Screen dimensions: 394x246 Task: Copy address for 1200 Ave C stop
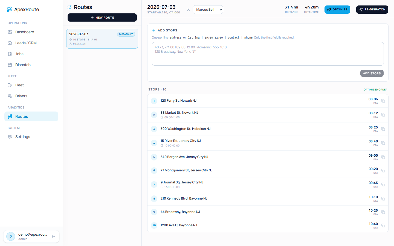tap(383, 225)
